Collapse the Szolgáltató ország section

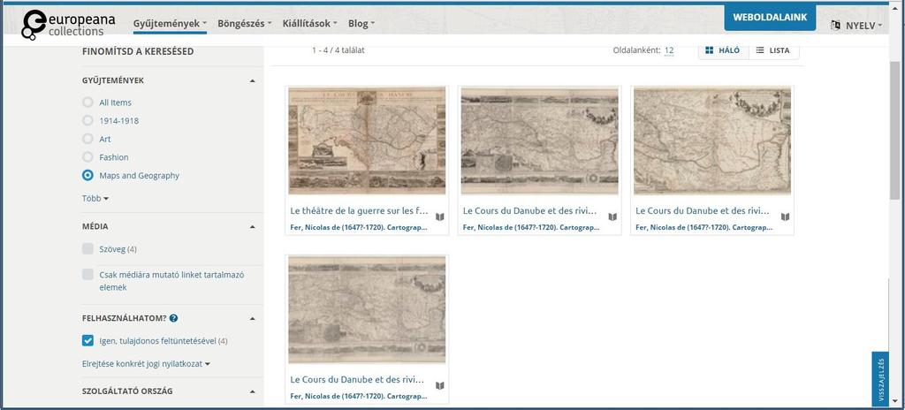click(252, 391)
